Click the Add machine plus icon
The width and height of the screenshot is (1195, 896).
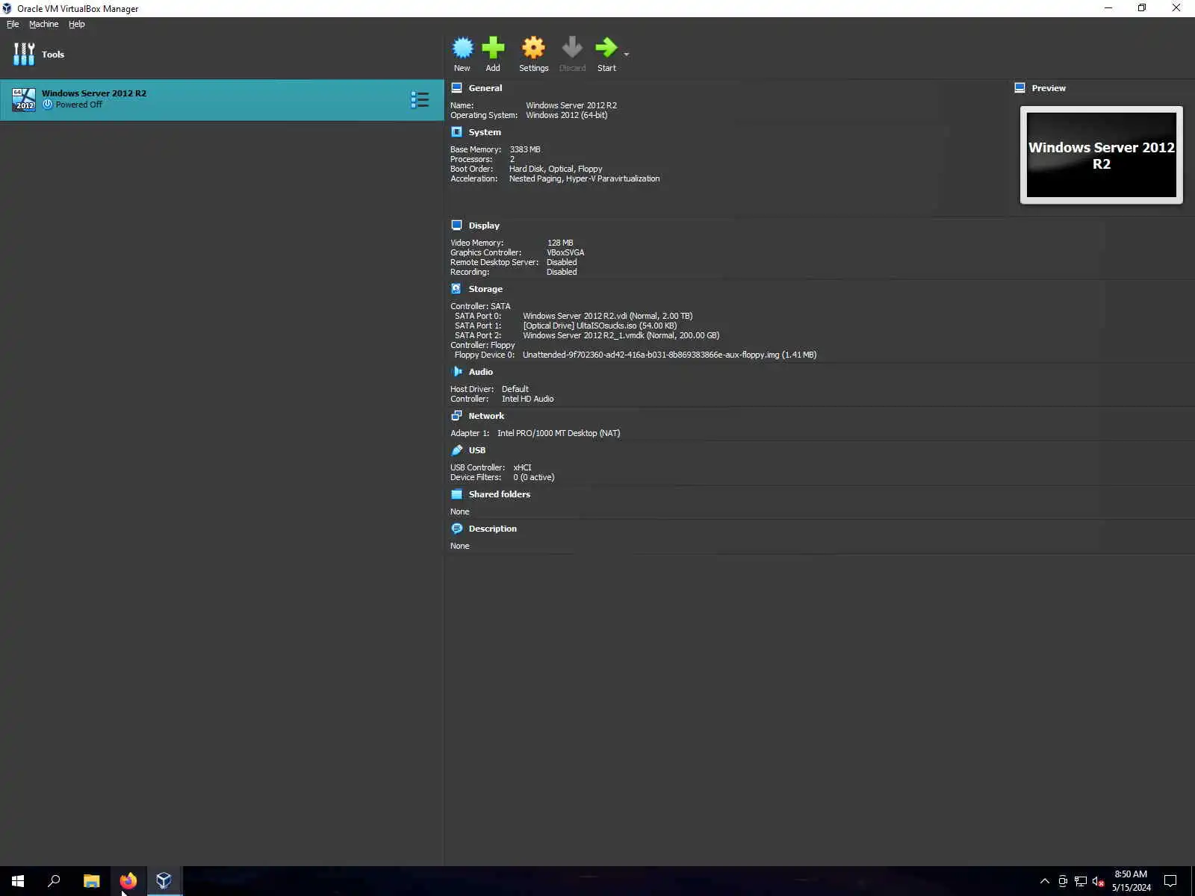pyautogui.click(x=493, y=48)
